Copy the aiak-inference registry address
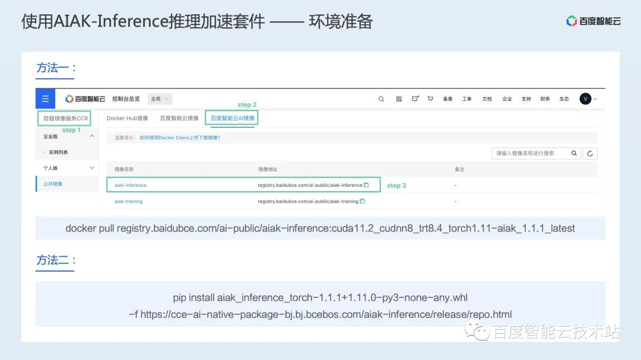The image size is (641, 360). (366, 185)
